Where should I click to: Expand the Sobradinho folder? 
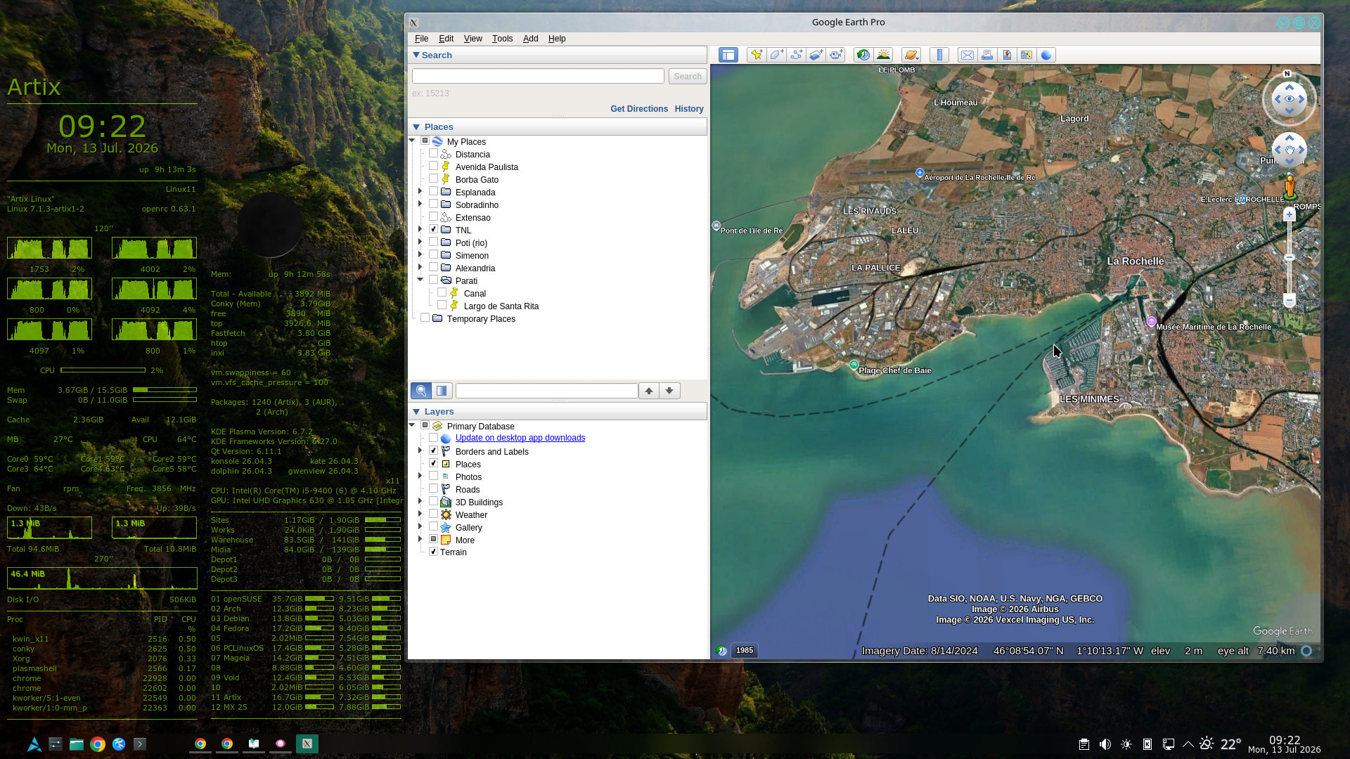pos(420,204)
